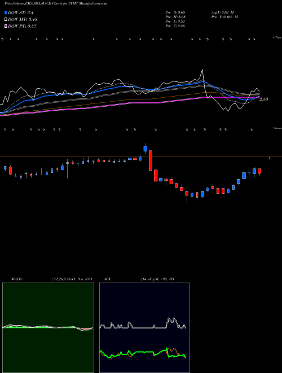
Task: Click the MACD '(12,26,9) 3.41, 3.4, 0.01' values
Action: 72,279
